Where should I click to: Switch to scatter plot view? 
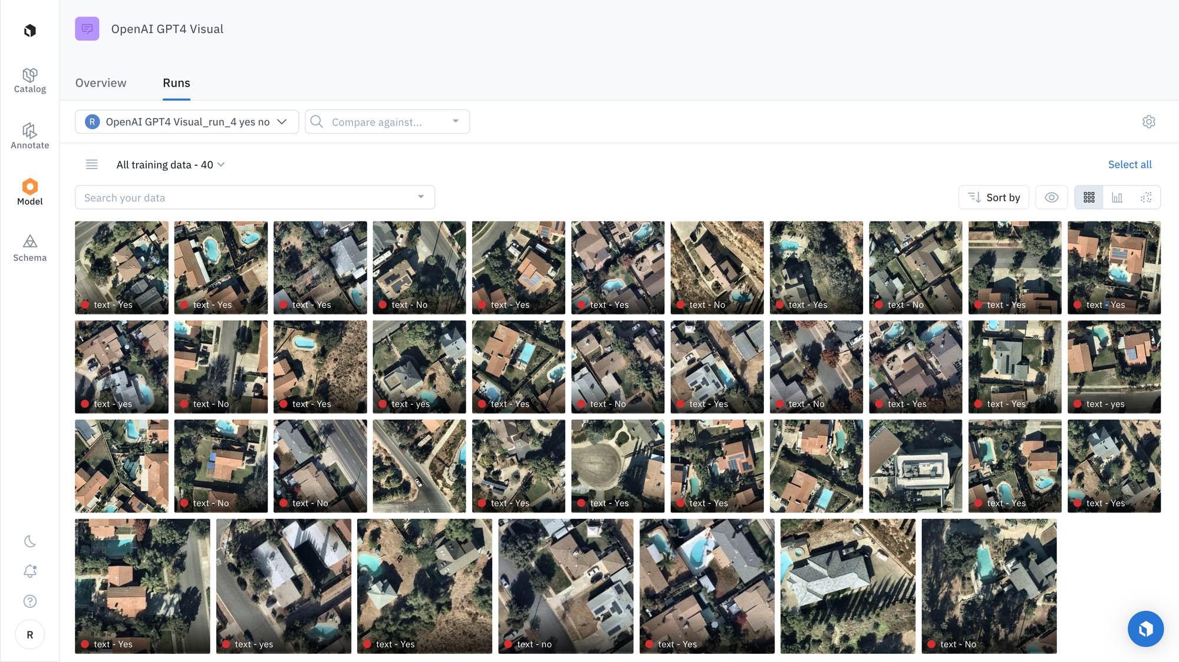(1145, 197)
